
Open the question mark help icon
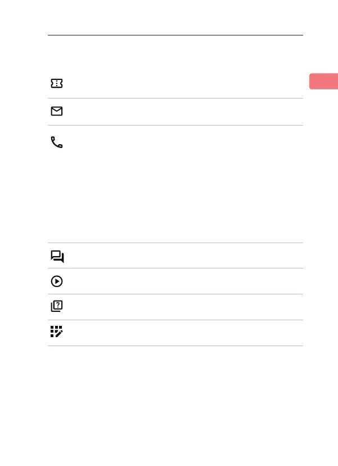pyautogui.click(x=57, y=307)
